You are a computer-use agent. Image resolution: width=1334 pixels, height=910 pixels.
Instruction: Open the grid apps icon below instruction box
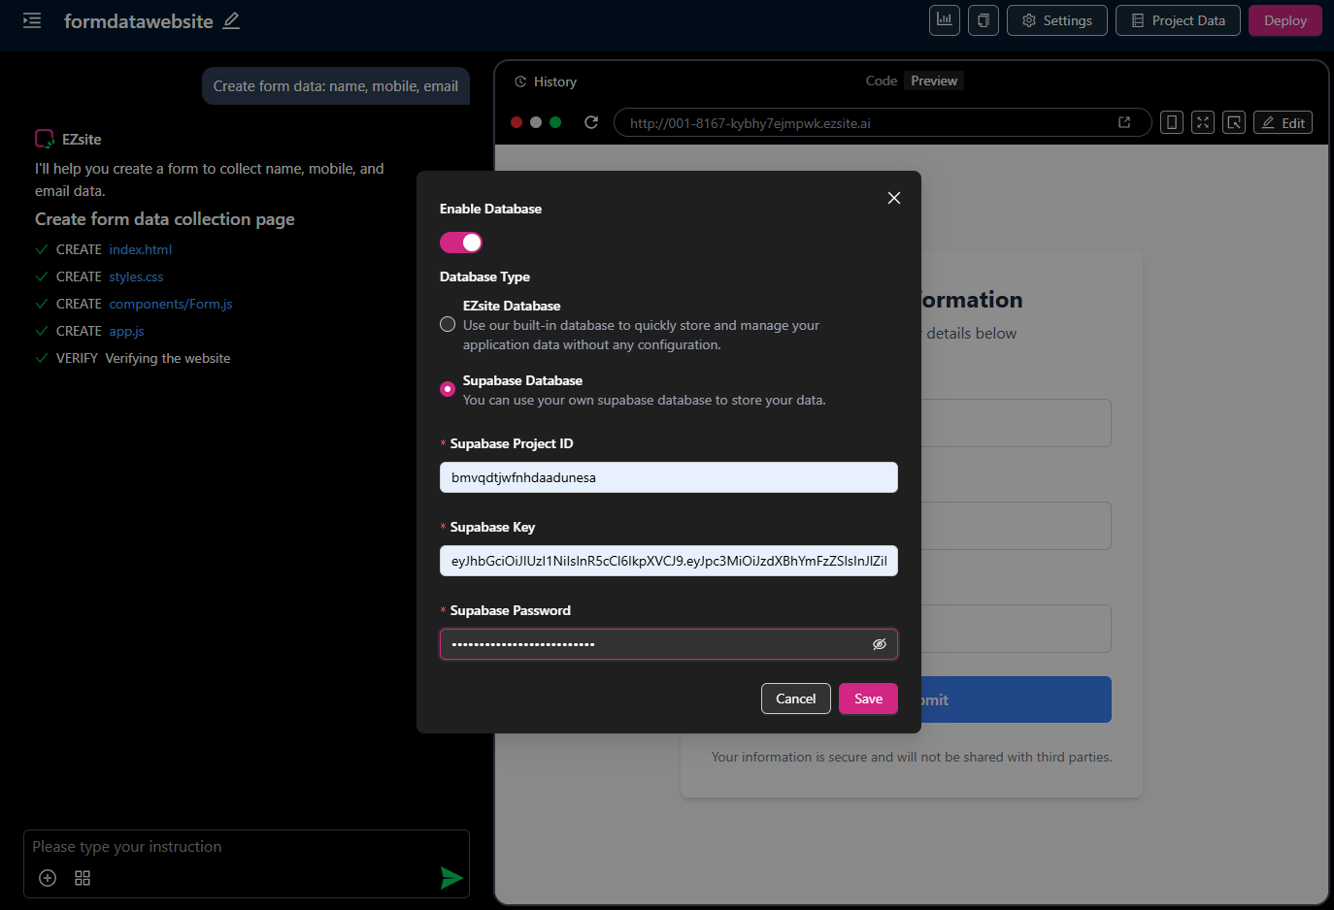click(x=83, y=878)
